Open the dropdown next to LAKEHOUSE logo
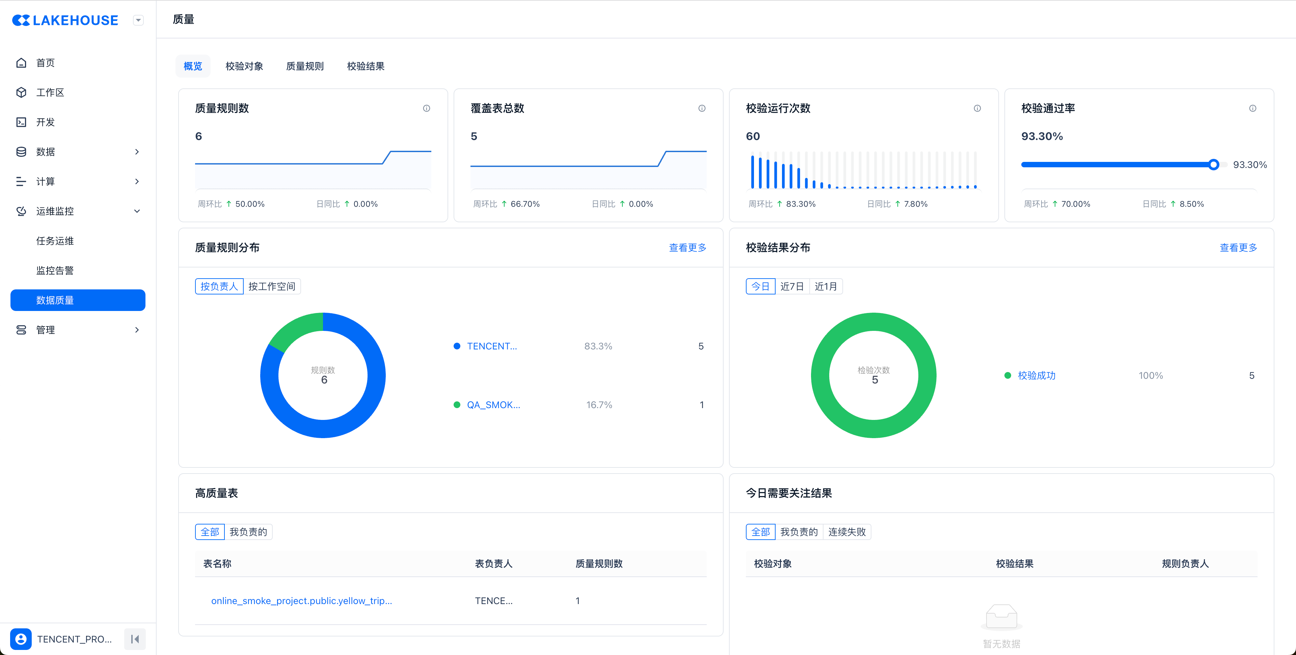The height and width of the screenshot is (655, 1296). [x=138, y=20]
